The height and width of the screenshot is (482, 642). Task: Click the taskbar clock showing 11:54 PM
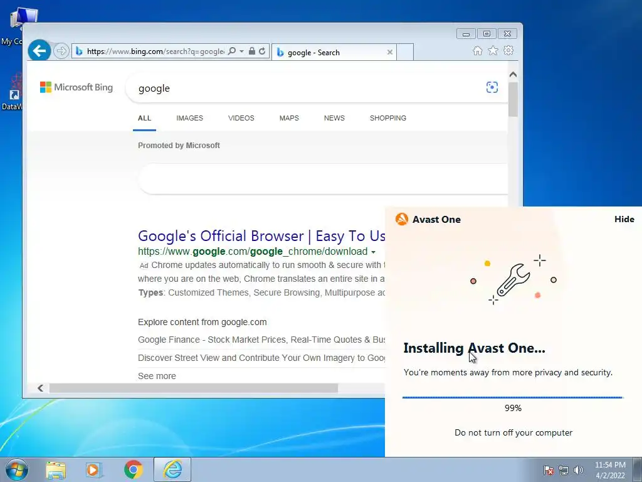pos(610,470)
